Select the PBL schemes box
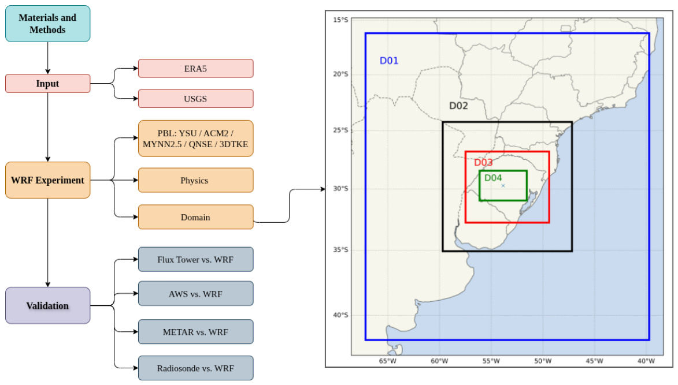Image resolution: width=678 pixels, height=385 pixels. point(195,139)
